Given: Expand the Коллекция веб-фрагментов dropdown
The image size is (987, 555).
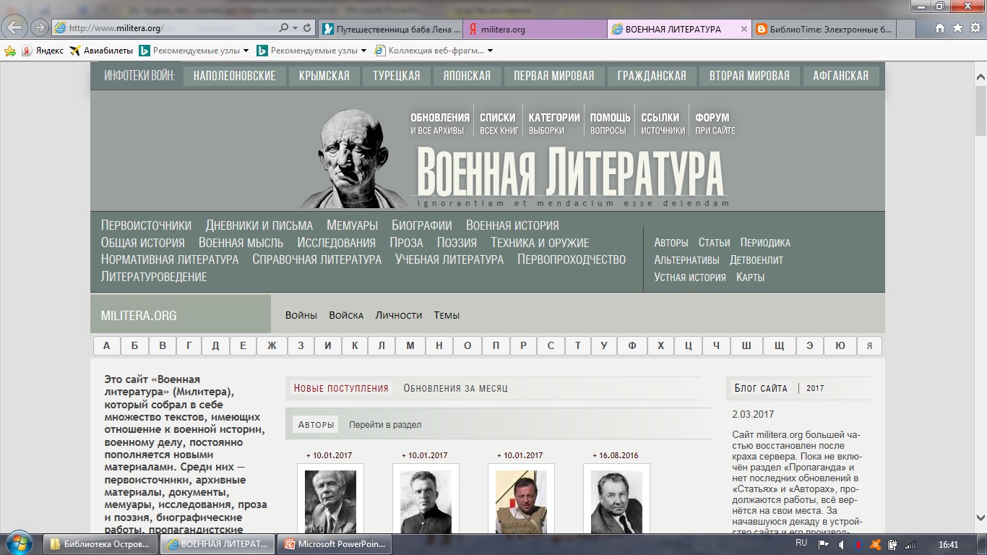Looking at the screenshot, I should (x=489, y=50).
